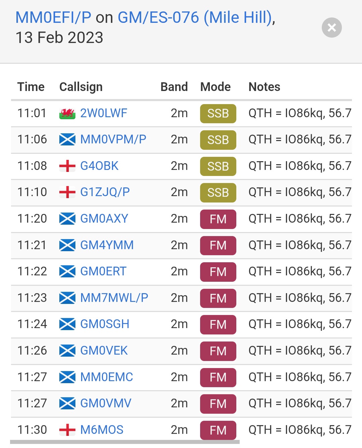Click the English flag beside M6MOS
Viewport: 362px width, 448px height.
67,430
